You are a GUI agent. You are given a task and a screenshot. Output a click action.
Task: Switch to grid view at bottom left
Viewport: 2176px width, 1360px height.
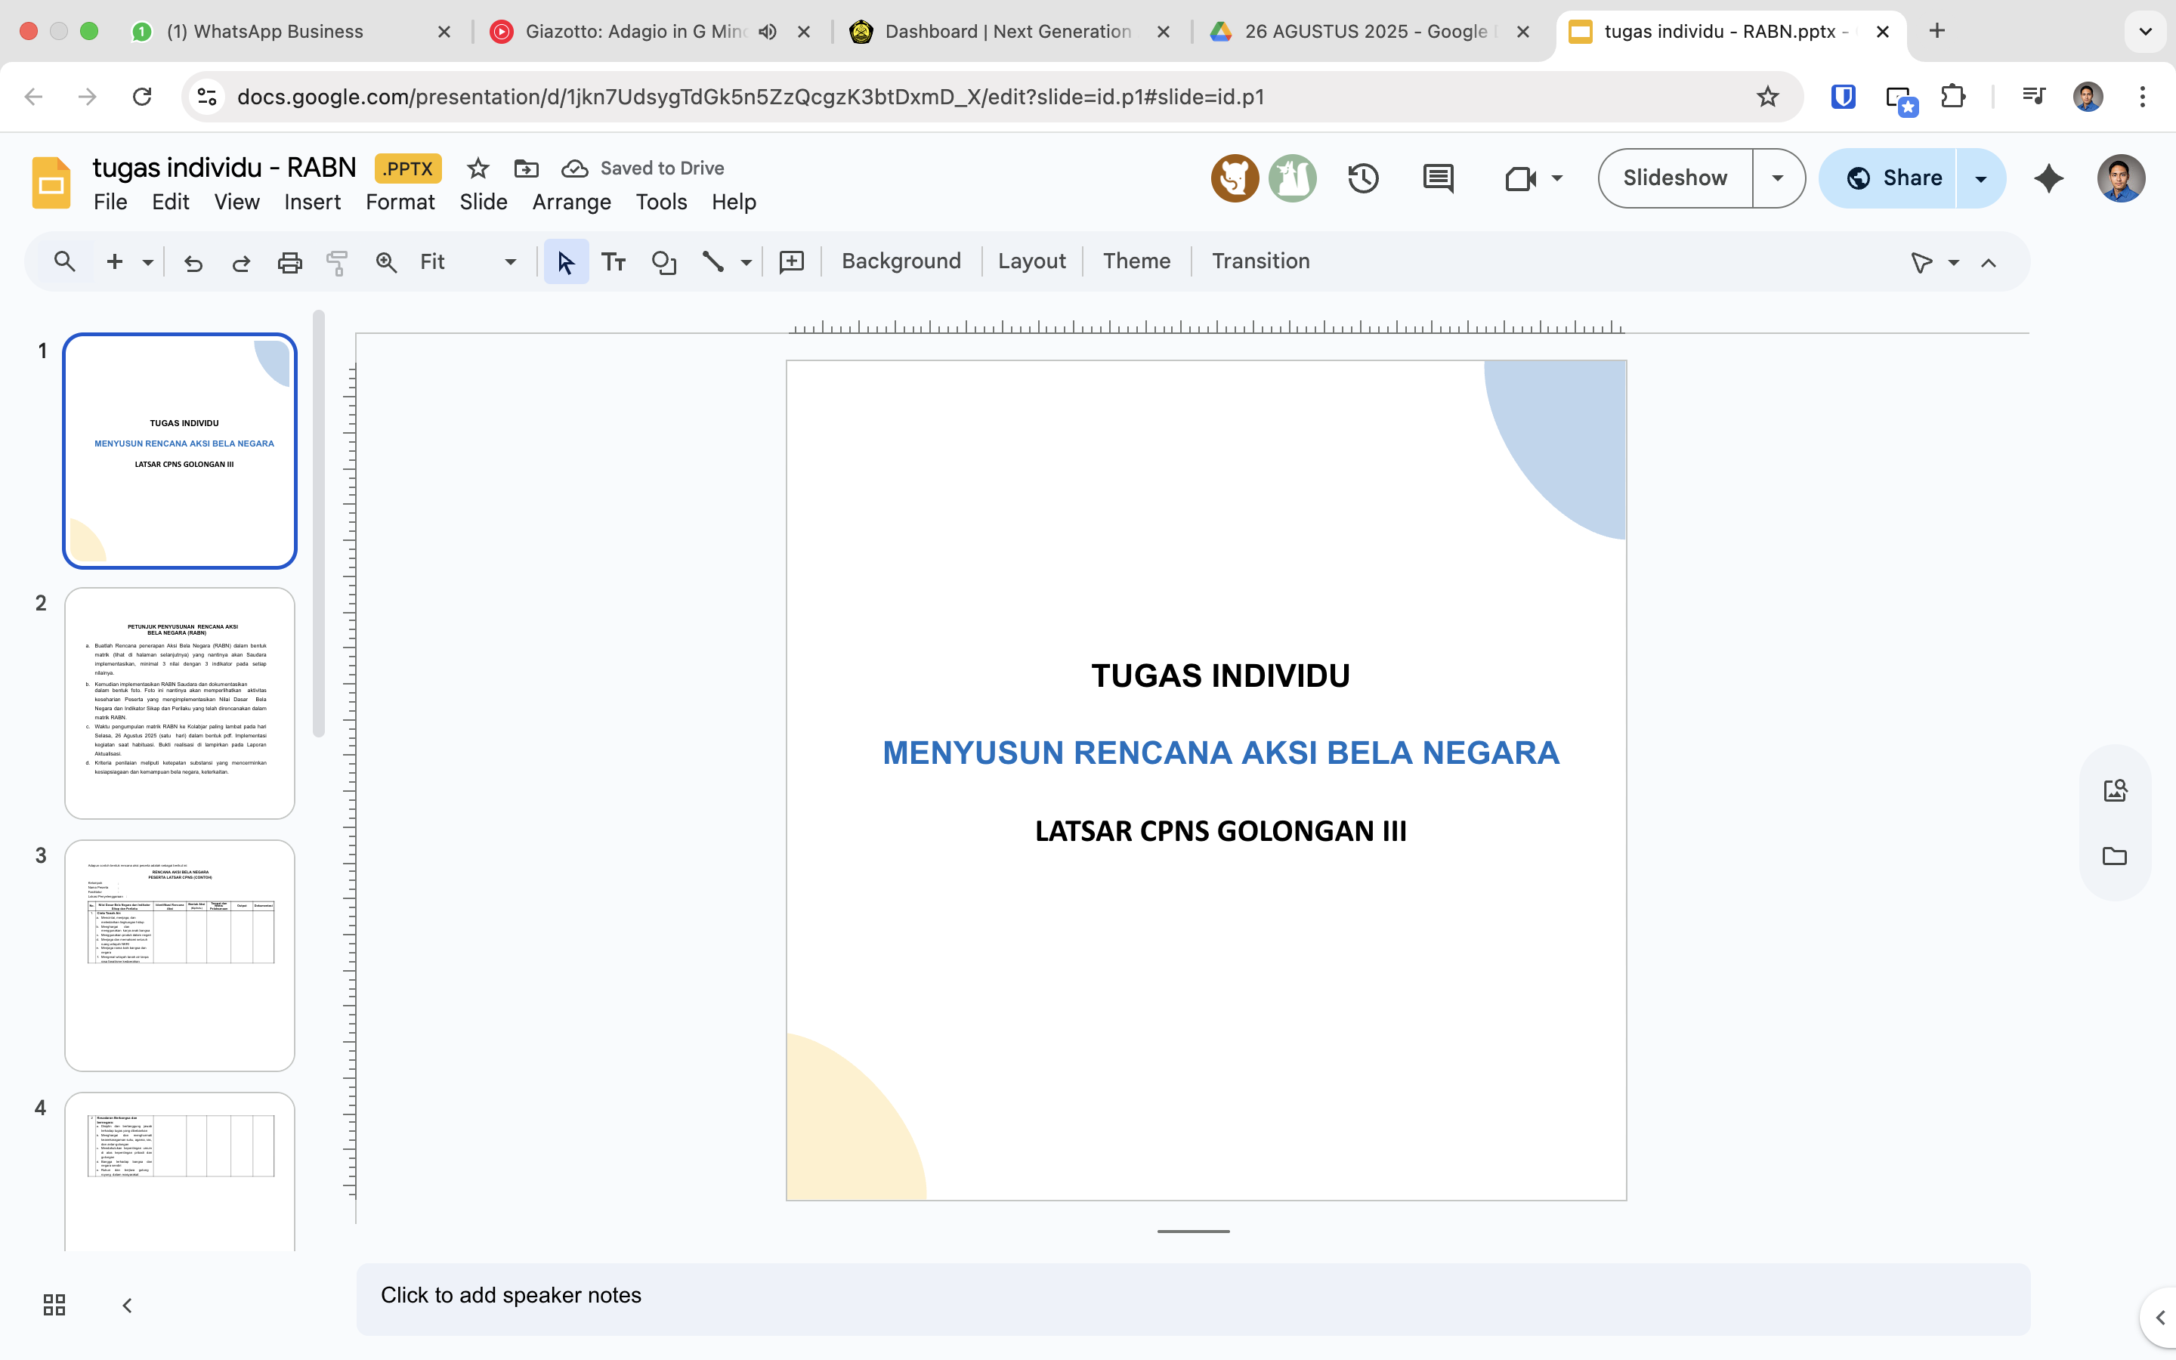pos(54,1304)
